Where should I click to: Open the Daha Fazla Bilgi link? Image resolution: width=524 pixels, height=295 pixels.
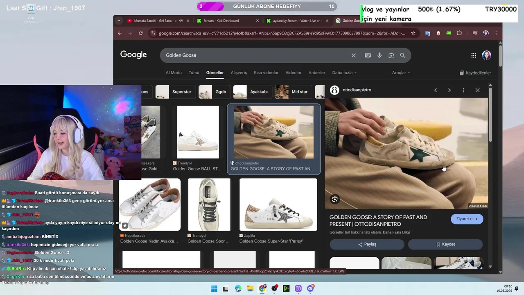[x=396, y=232]
